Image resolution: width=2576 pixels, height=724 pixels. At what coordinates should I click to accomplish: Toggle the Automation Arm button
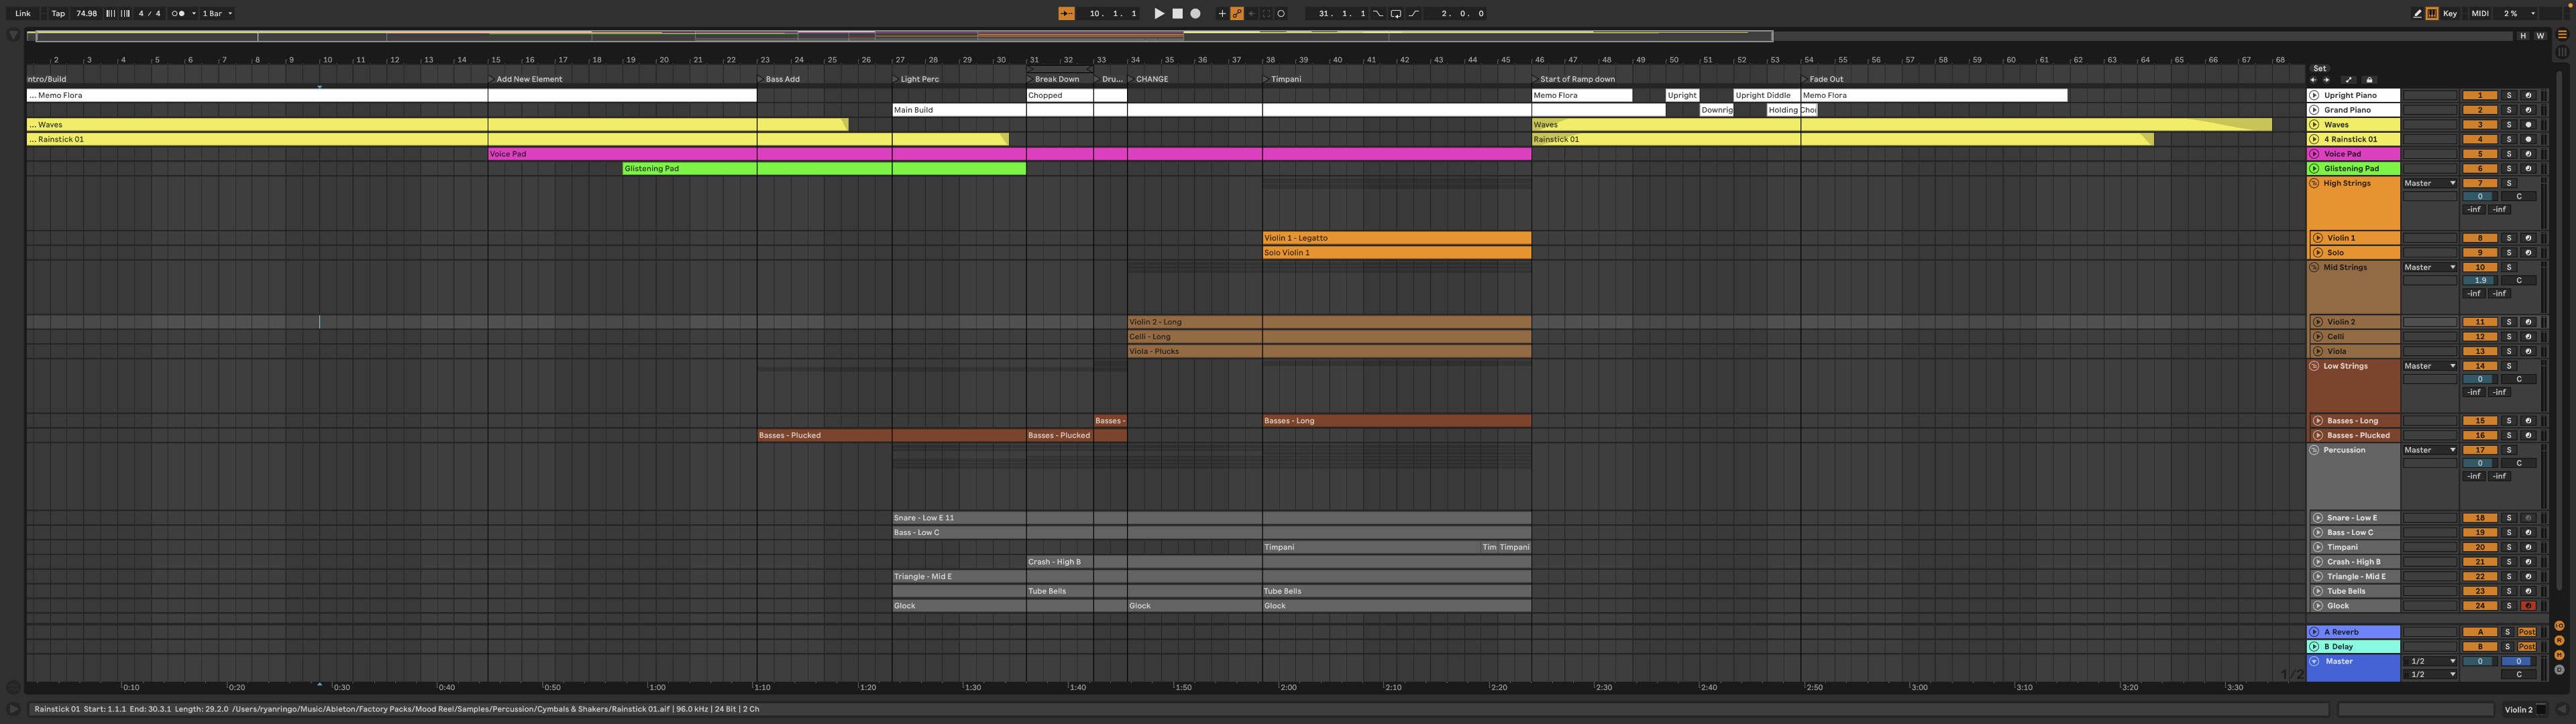(1237, 14)
